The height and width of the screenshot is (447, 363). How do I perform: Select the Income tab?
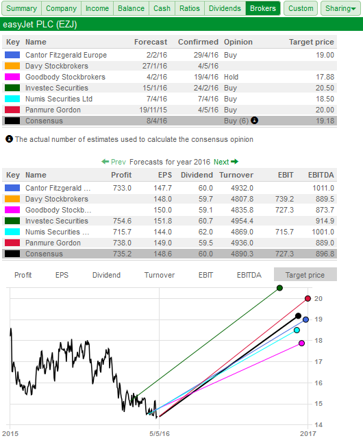[x=97, y=8]
